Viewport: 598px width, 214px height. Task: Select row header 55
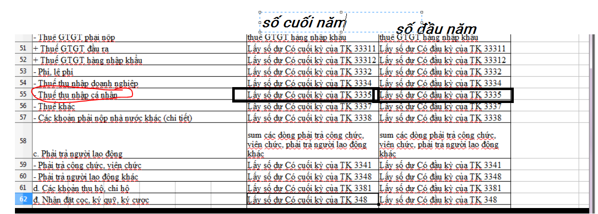(23, 94)
